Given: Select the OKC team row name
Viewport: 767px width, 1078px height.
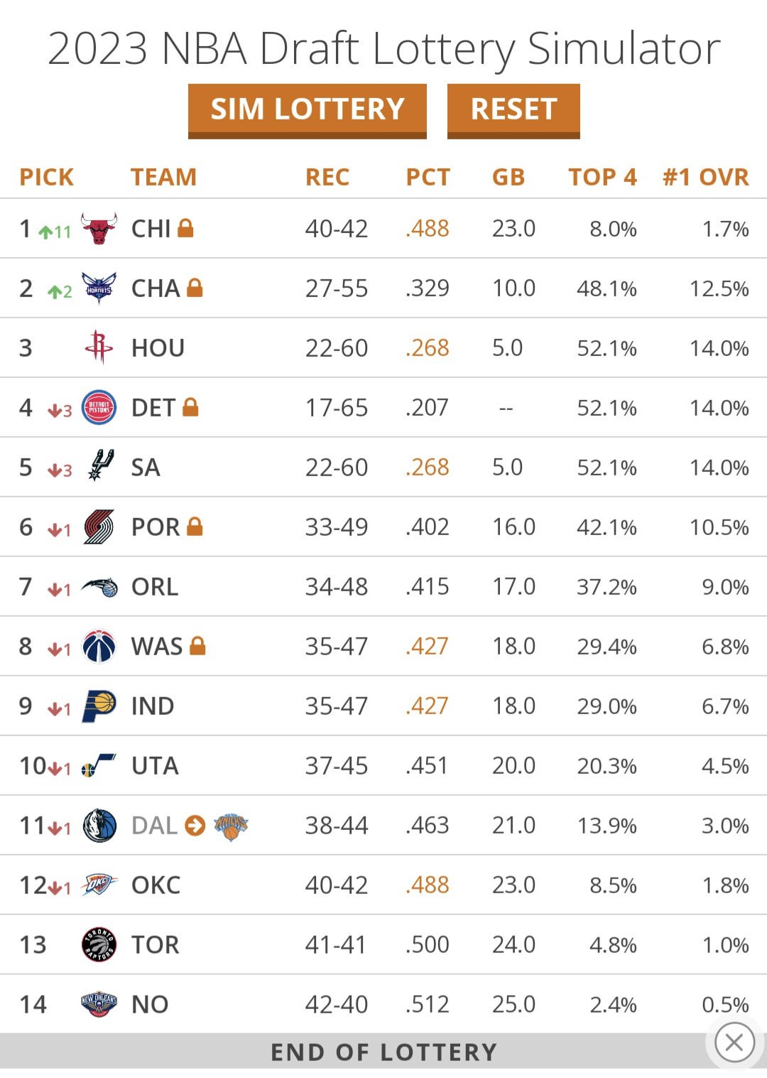Looking at the screenshot, I should [156, 885].
